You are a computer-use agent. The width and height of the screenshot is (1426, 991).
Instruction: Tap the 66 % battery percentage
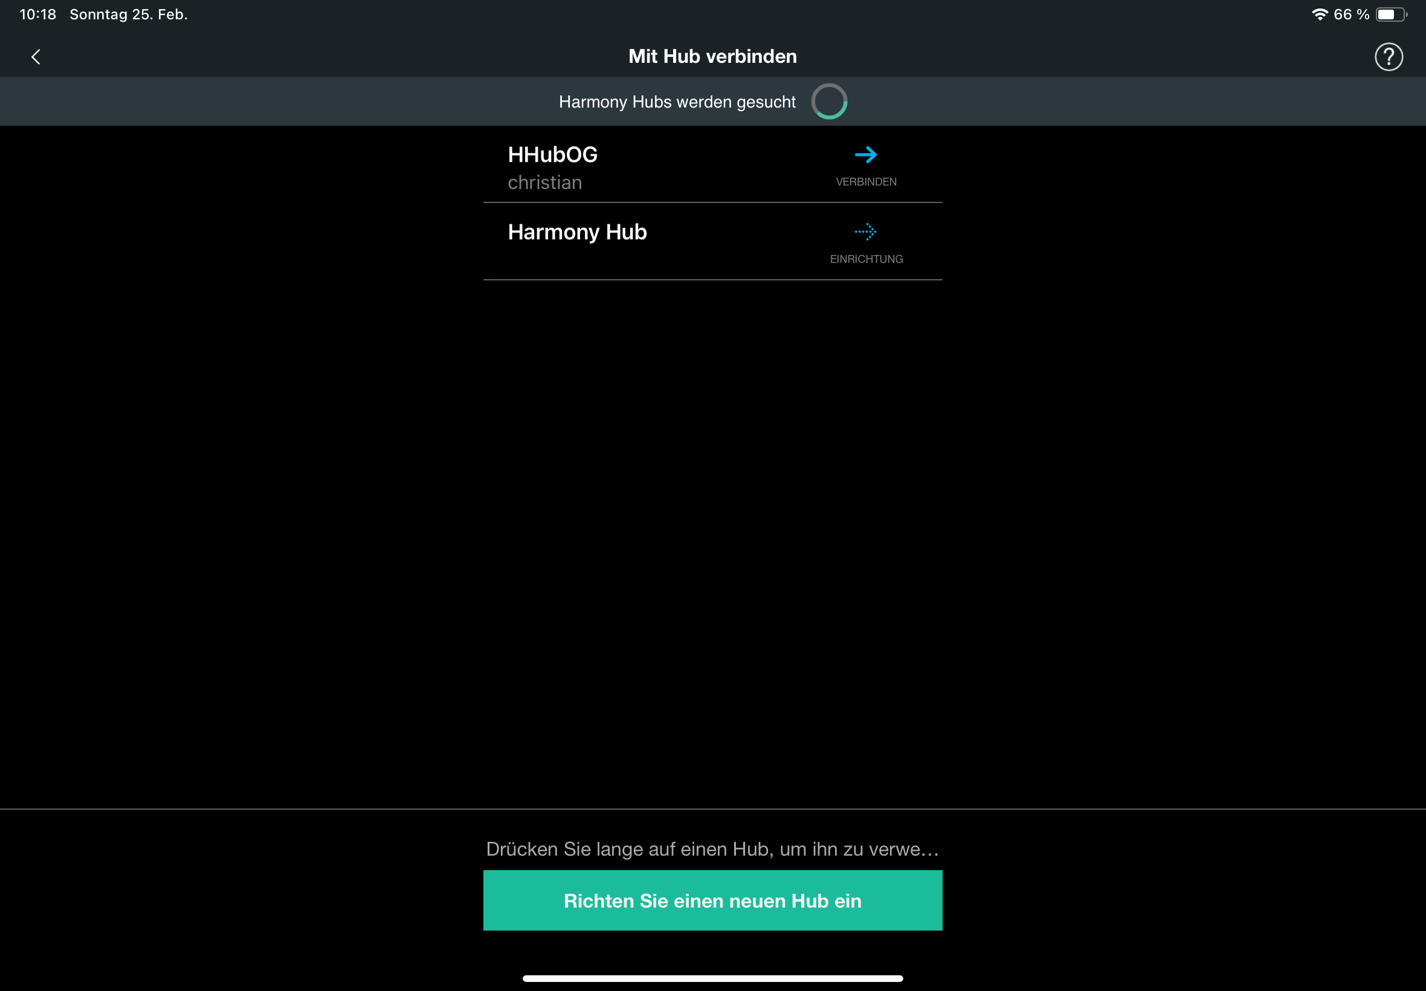(1351, 15)
